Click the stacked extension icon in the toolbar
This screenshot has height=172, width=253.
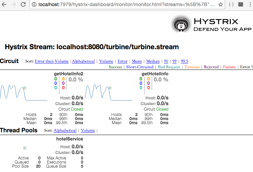[x=241, y=4]
